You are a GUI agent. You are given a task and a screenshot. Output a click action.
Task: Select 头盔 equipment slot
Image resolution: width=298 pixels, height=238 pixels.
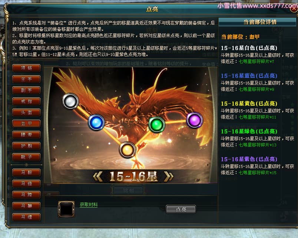(x=26, y=112)
